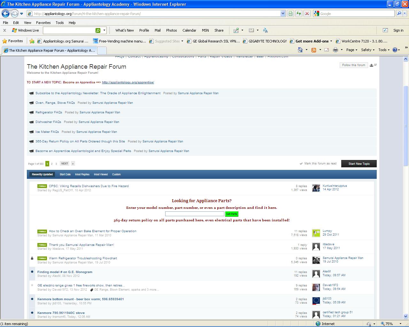This screenshot has height=327, width=409.
Task: Click the green Windows Live search button
Action: click(98, 30)
